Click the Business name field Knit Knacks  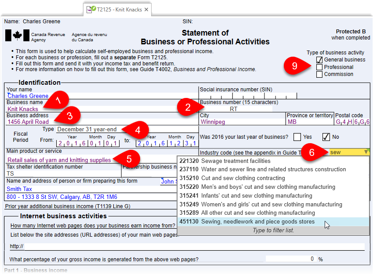(102, 109)
